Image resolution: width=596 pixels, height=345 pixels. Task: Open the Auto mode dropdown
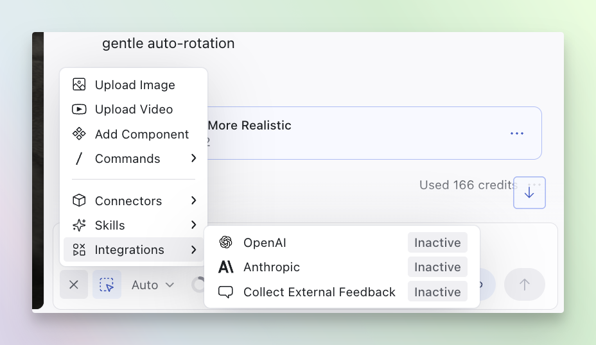(x=153, y=285)
